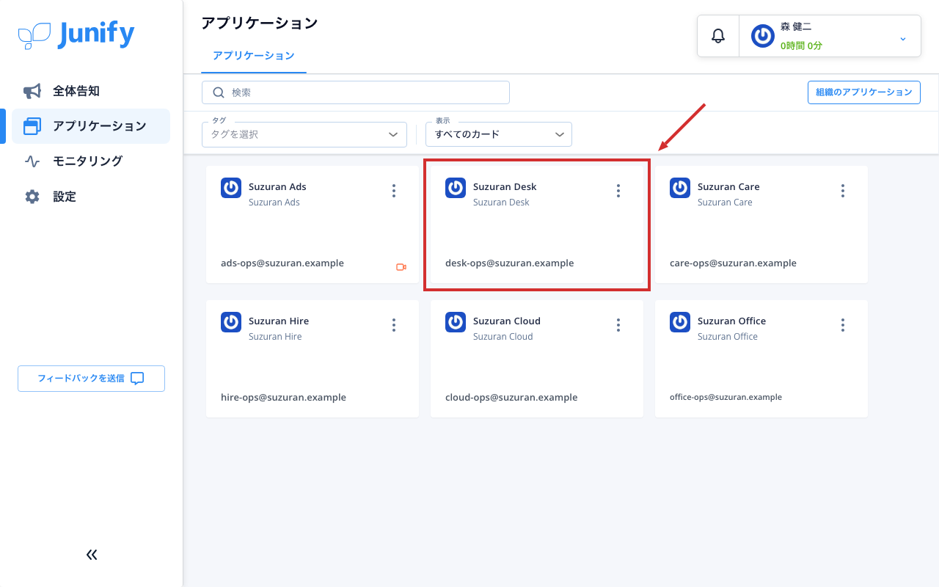Click the recording camera icon on Suzuran Ads

(401, 267)
